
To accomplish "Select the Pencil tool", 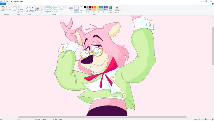I will [x=27, y=8].
